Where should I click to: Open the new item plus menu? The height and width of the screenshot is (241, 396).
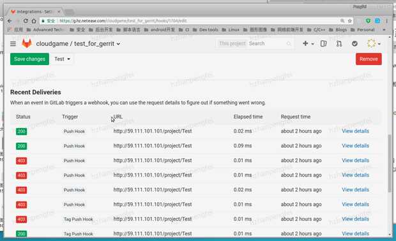[x=308, y=43]
